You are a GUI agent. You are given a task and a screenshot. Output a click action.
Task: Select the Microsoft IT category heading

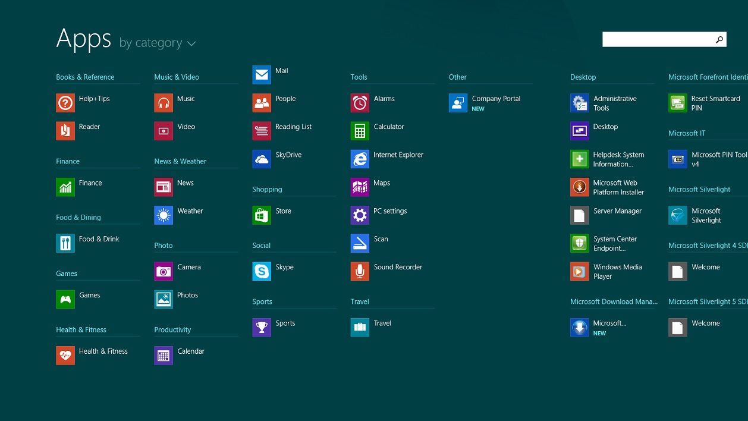click(687, 133)
